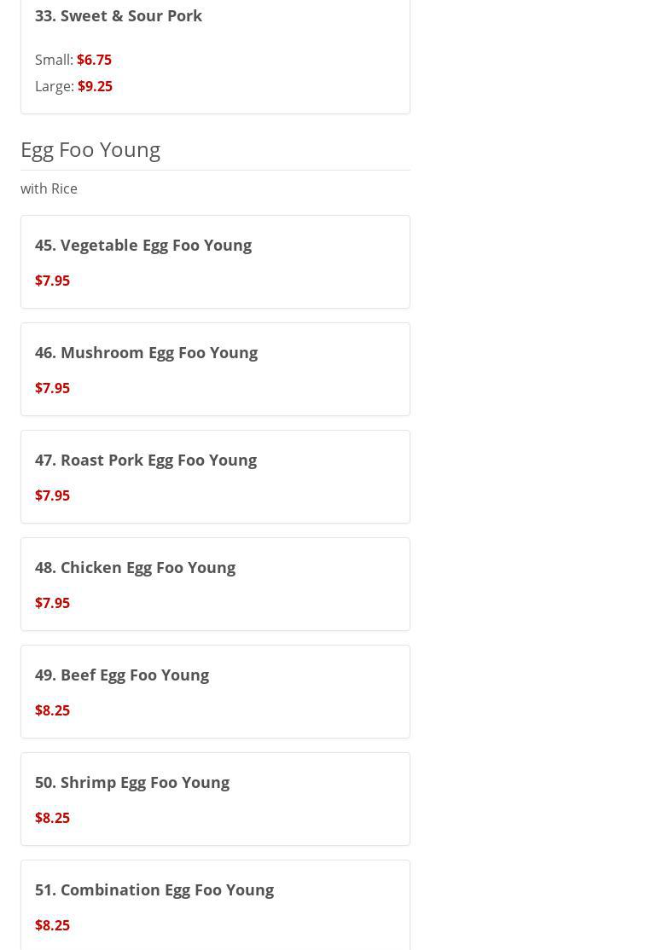This screenshot has width=657, height=950.
Task: Select the Roast Pork Egg Foo Young price
Action: [x=52, y=495]
